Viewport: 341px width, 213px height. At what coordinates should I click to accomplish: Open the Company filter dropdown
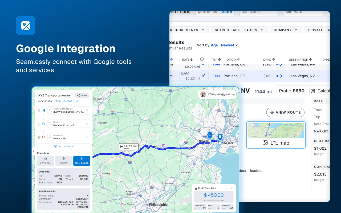click(x=286, y=30)
